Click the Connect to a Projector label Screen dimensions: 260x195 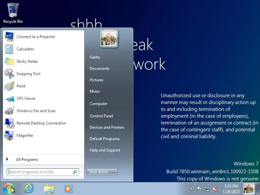36,37
